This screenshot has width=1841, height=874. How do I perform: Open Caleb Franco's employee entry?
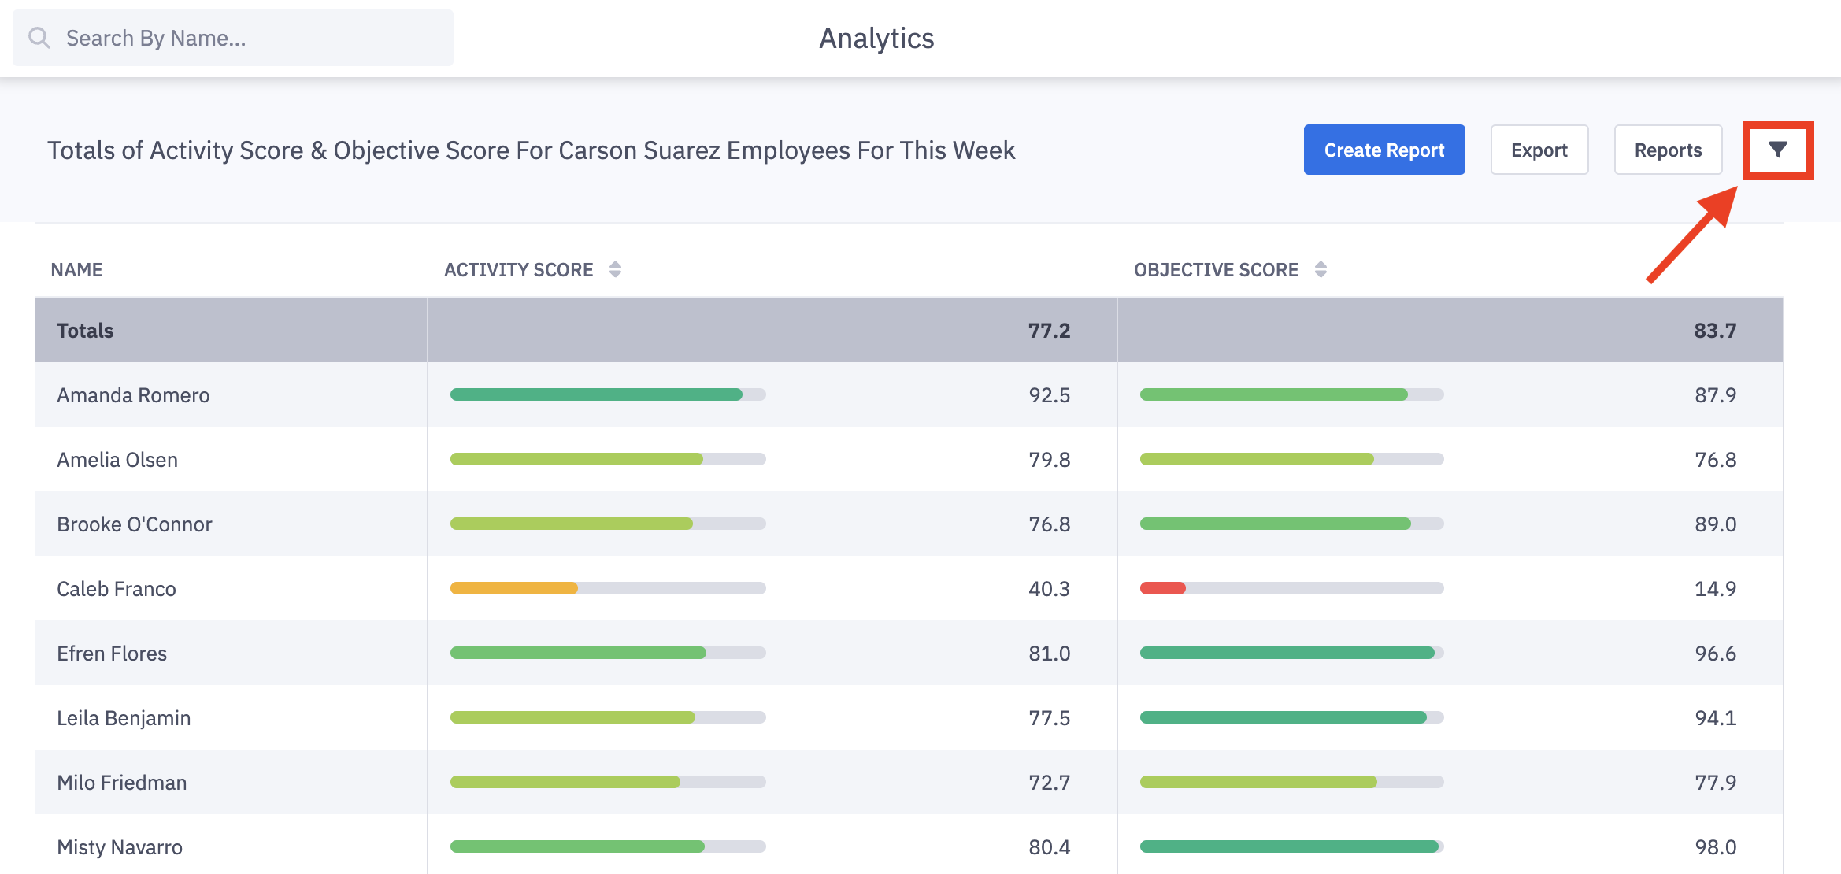(116, 589)
